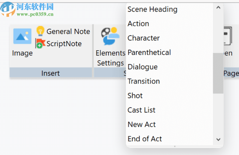Click the site logo icon in the top-left corner

(x=8, y=9)
